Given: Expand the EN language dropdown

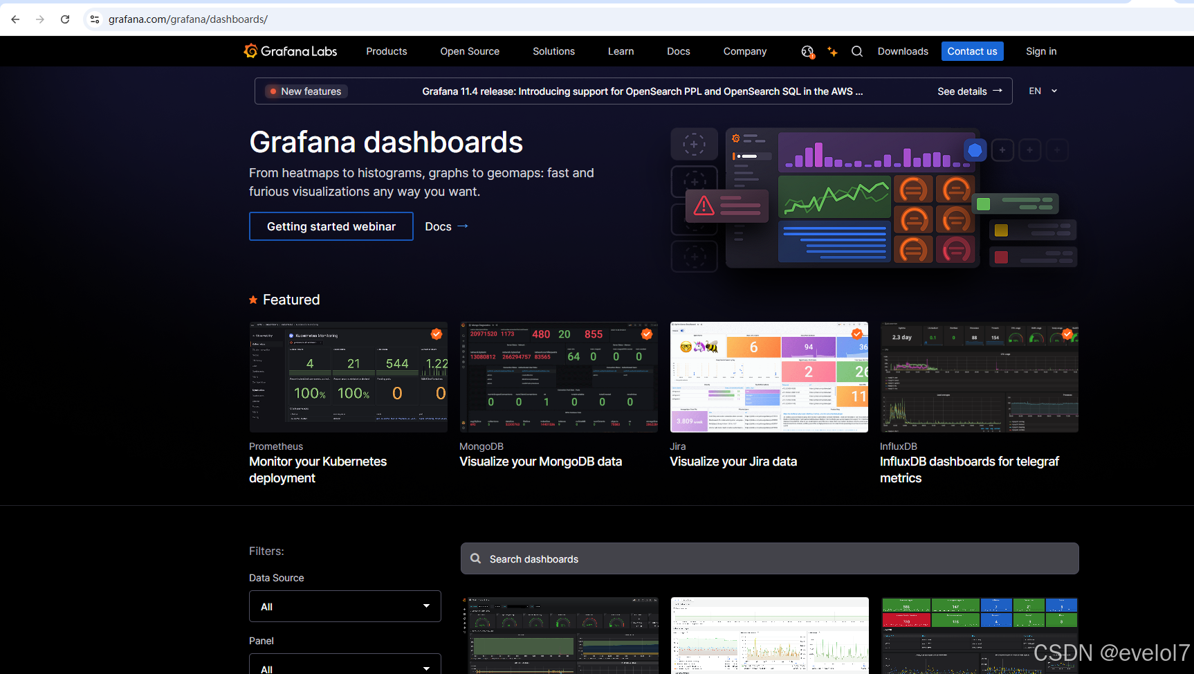Looking at the screenshot, I should coord(1043,91).
